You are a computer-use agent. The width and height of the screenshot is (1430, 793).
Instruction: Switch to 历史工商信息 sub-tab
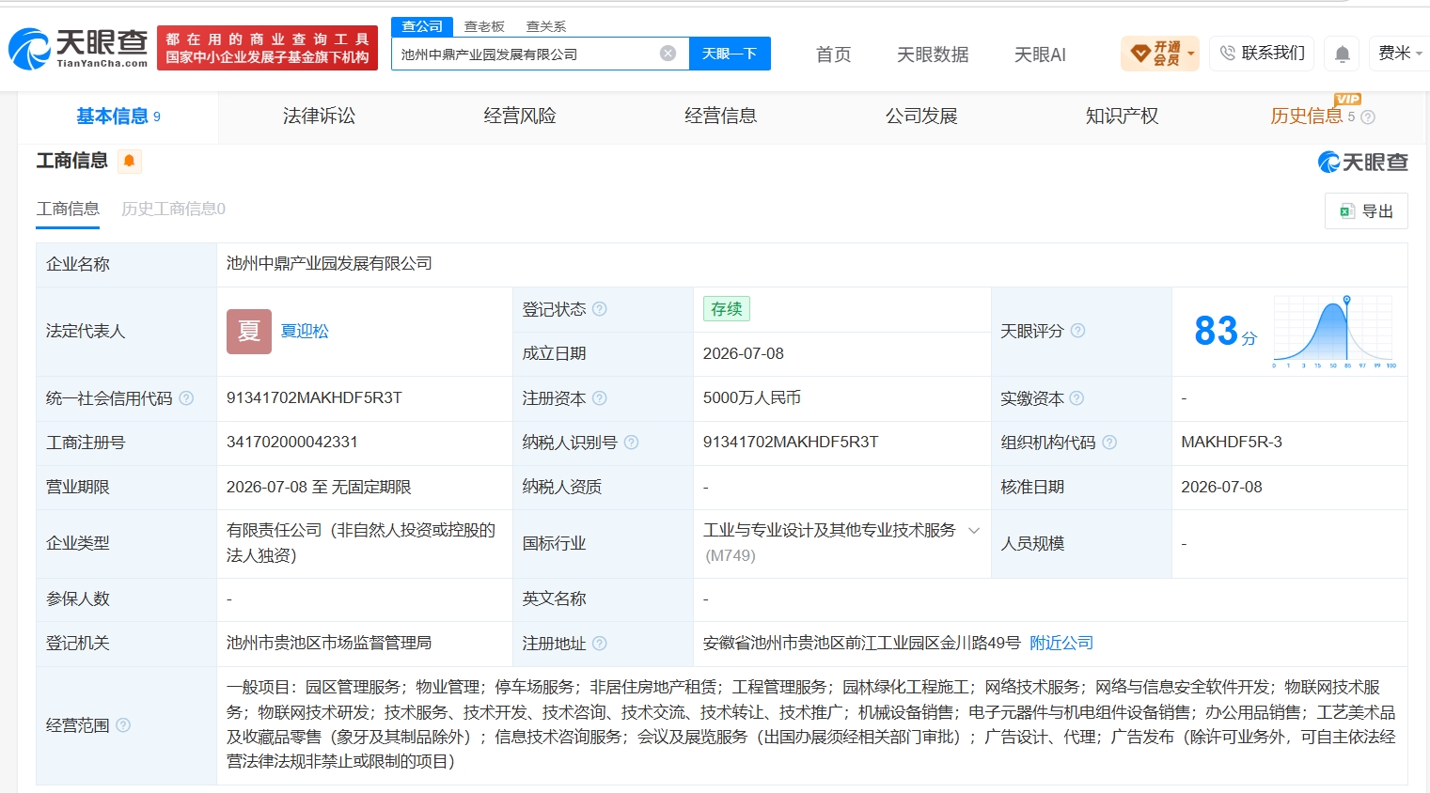click(x=173, y=209)
